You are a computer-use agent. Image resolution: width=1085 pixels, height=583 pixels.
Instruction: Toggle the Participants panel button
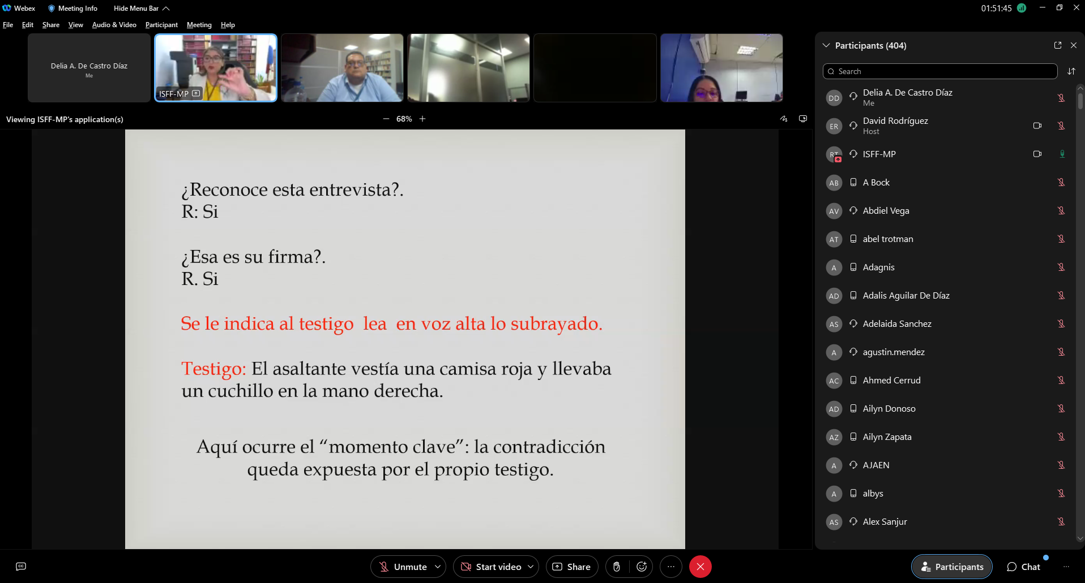pos(951,567)
